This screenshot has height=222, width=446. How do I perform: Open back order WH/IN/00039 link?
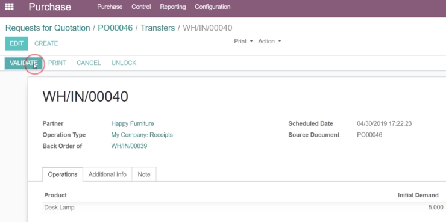click(129, 146)
